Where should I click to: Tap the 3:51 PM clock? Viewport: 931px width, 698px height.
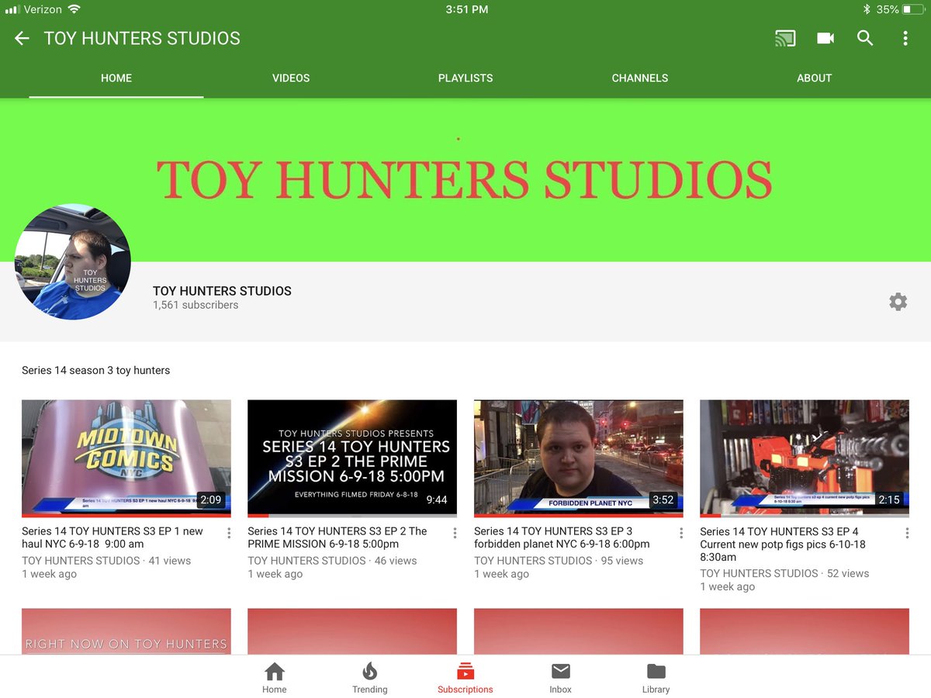[467, 9]
